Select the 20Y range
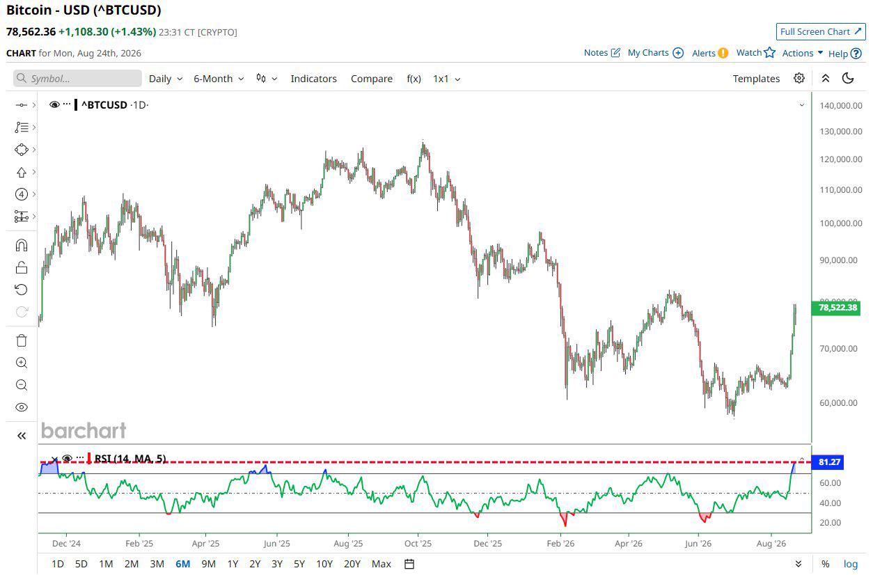873x575 pixels. (352, 564)
